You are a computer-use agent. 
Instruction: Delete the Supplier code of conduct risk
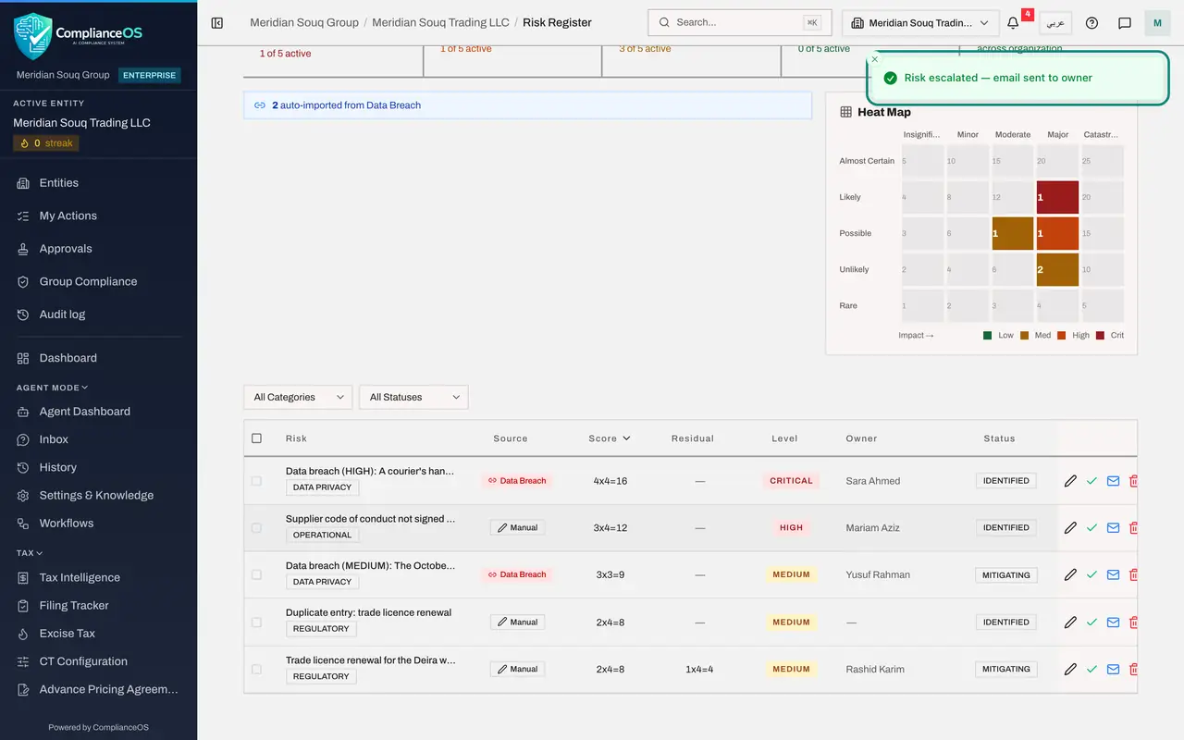(x=1134, y=528)
